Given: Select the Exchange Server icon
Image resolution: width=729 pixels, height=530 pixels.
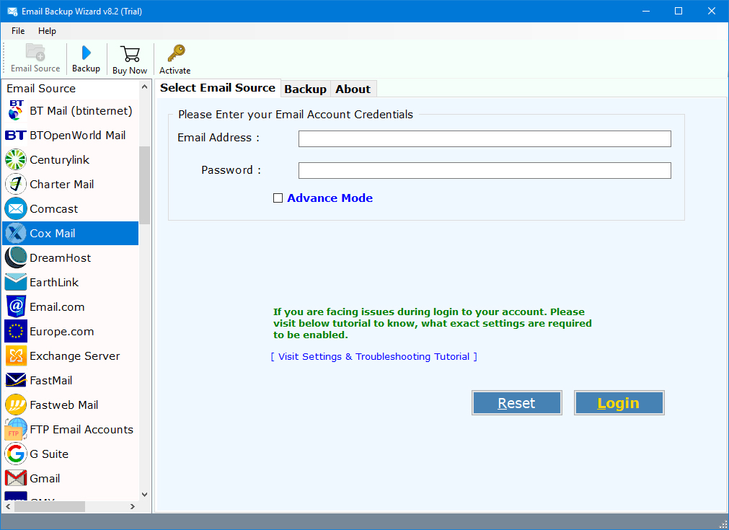Looking at the screenshot, I should click(x=16, y=356).
